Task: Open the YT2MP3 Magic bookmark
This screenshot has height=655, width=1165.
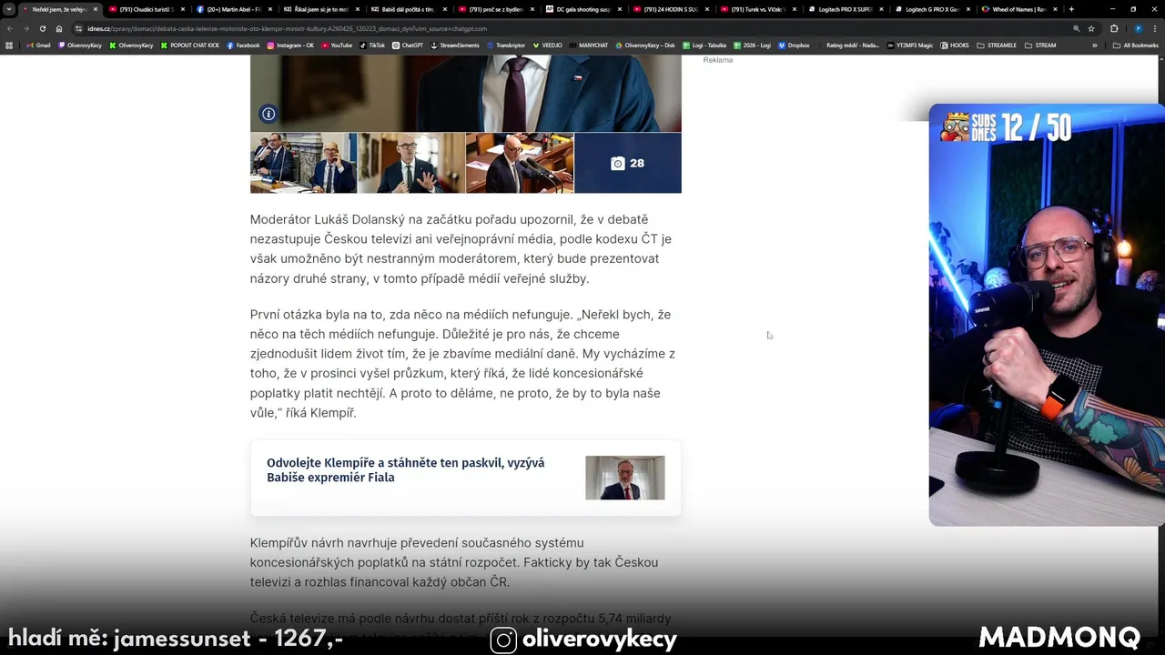Action: (x=910, y=45)
